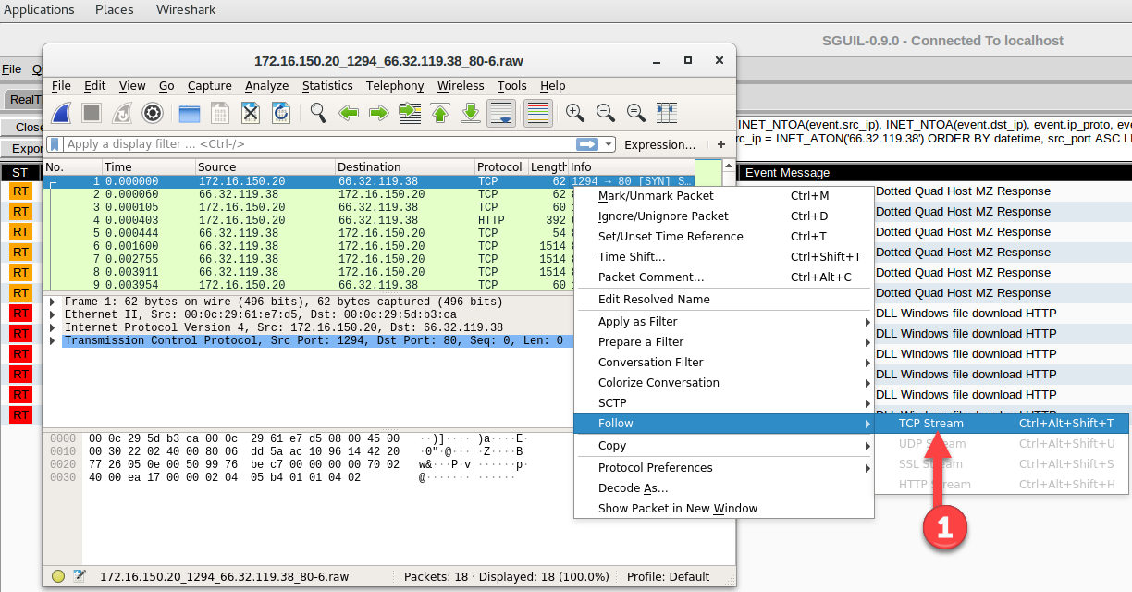Sort by the Time column header
This screenshot has width=1132, height=592.
click(x=148, y=167)
